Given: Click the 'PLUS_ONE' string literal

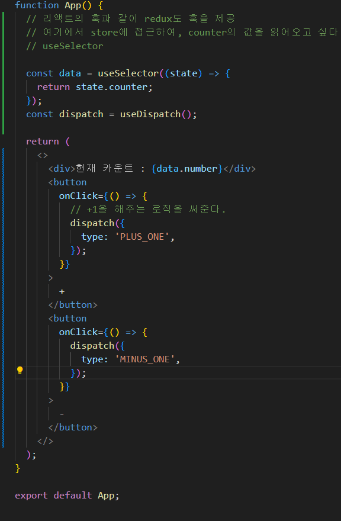Looking at the screenshot, I should click(142, 237).
